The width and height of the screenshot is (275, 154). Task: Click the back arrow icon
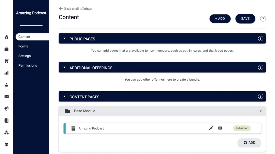point(61,9)
